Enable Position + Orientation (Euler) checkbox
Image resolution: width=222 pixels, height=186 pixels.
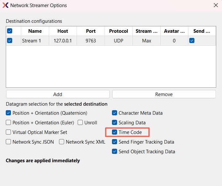coord(9,123)
